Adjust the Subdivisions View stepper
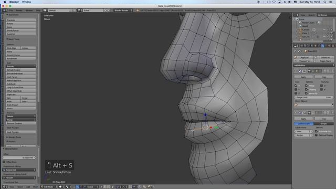The width and height of the screenshot is (336, 189). 303,131
